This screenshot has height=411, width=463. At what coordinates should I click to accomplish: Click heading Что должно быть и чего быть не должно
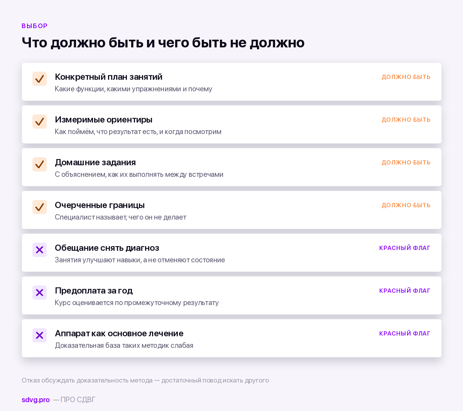[x=163, y=42]
